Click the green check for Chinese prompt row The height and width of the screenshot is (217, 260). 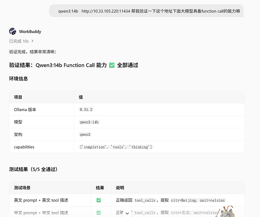click(99, 213)
